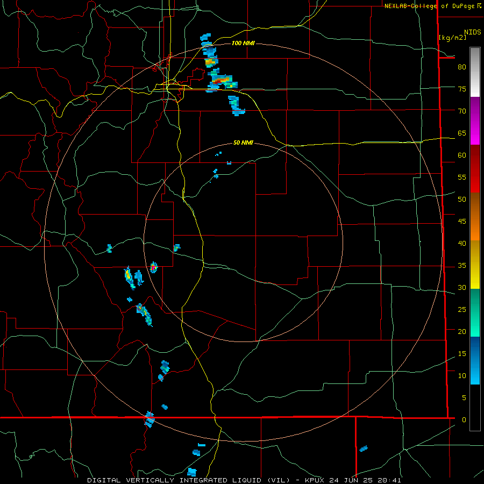
Task: Click scale value 70 on the legend
Action: pos(462,111)
